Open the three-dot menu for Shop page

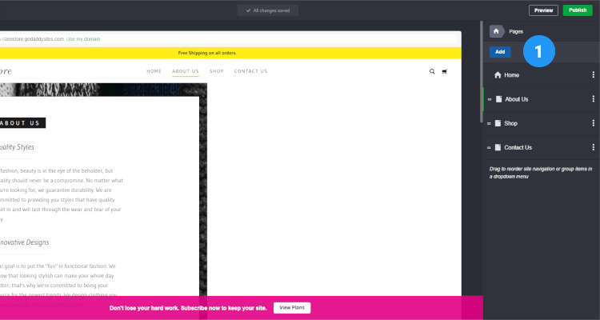593,123
